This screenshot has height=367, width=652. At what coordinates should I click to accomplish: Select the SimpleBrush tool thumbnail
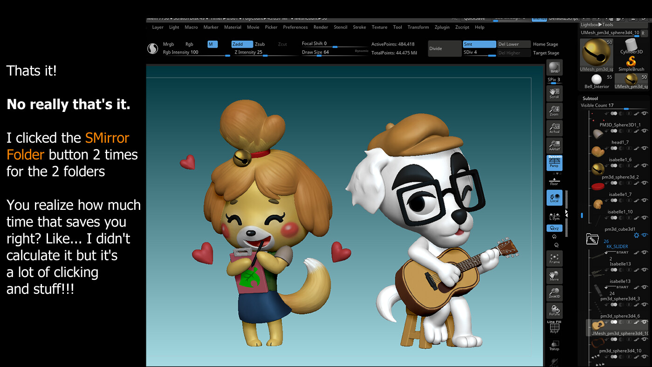pyautogui.click(x=631, y=63)
